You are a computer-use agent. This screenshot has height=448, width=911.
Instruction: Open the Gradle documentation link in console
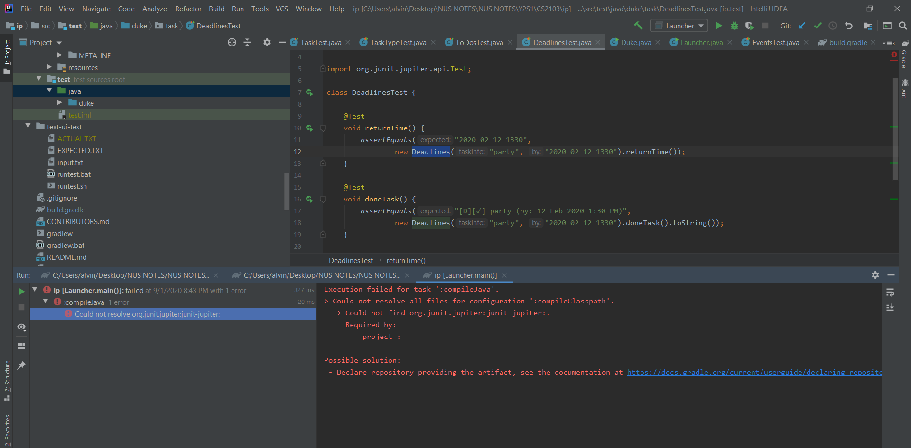pos(753,372)
